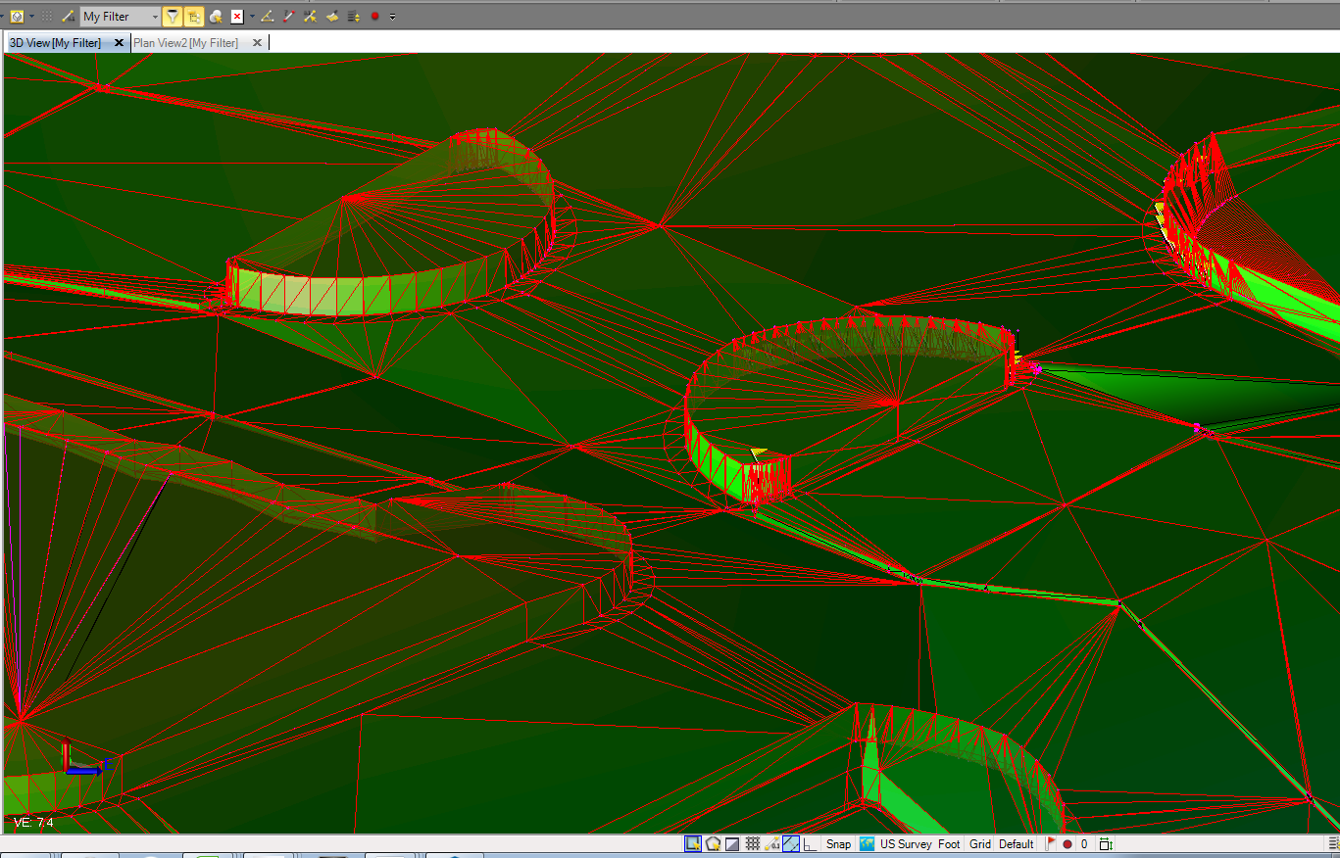Toggle the funnel view filter button
Screen dimensions: 1340x858
point(173,17)
